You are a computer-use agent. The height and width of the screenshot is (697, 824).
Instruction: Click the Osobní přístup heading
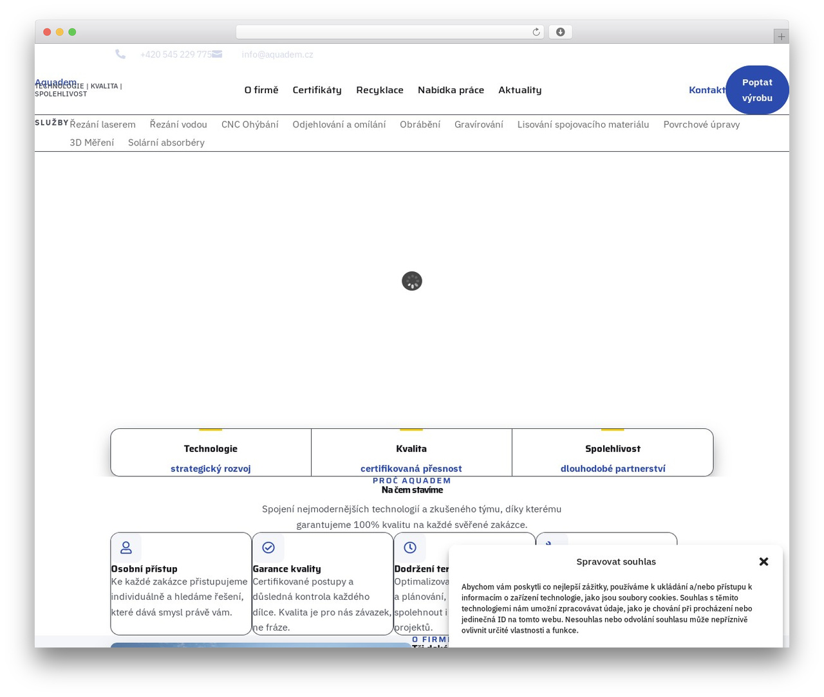coord(144,569)
